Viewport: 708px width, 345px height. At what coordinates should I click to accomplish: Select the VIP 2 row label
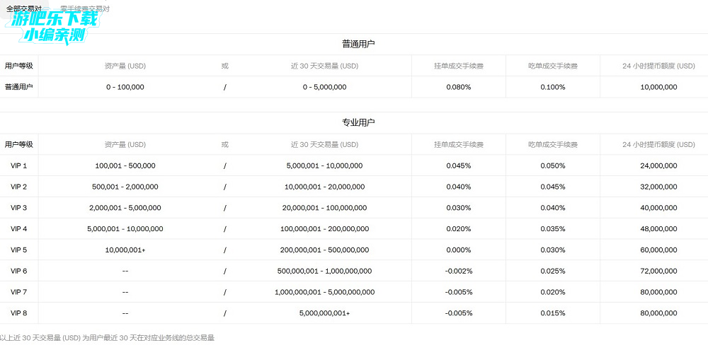pos(19,187)
